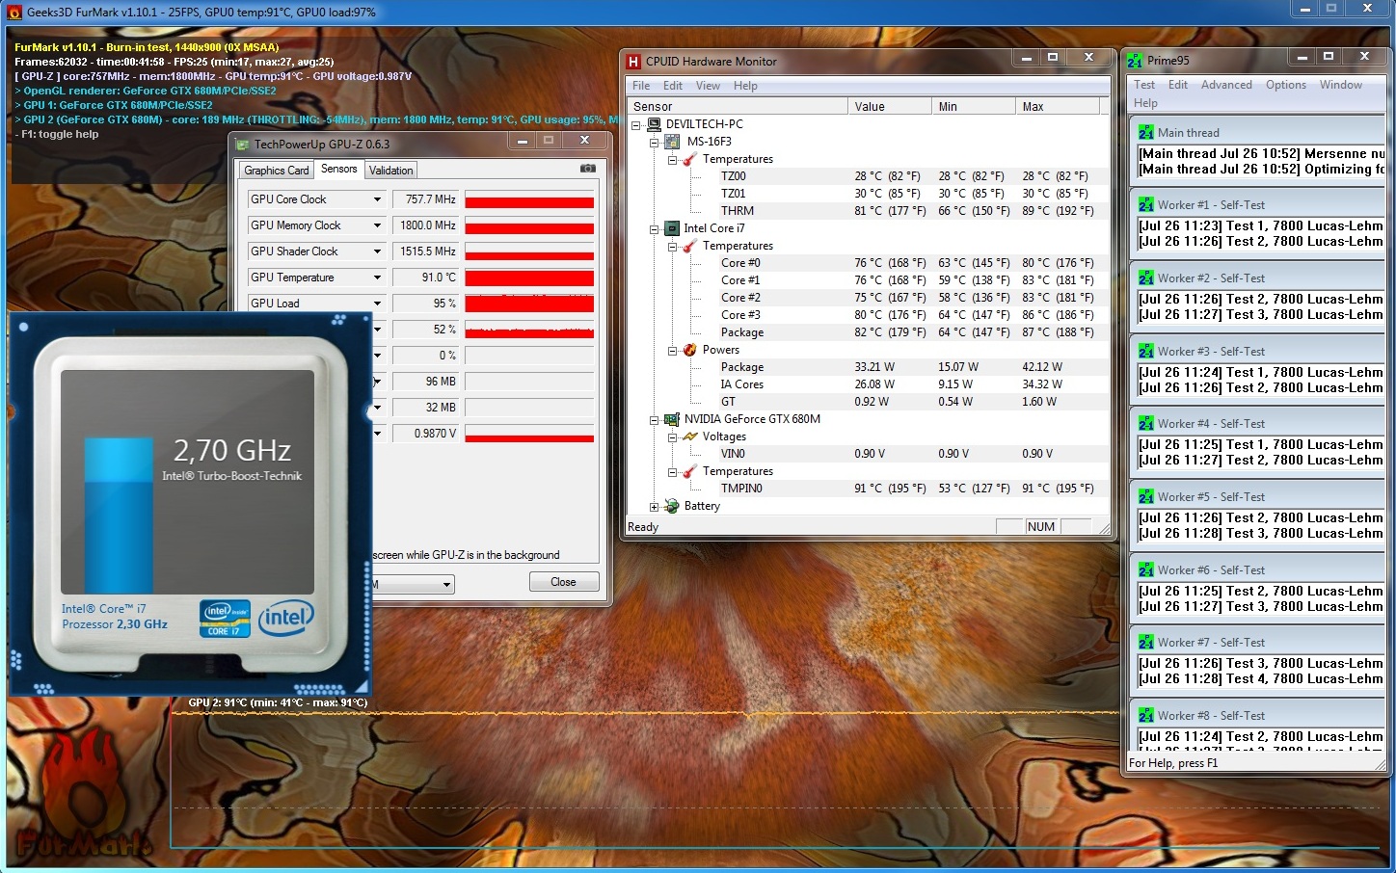Open the GPU Load sensor dropdown
The width and height of the screenshot is (1396, 873).
377,304
